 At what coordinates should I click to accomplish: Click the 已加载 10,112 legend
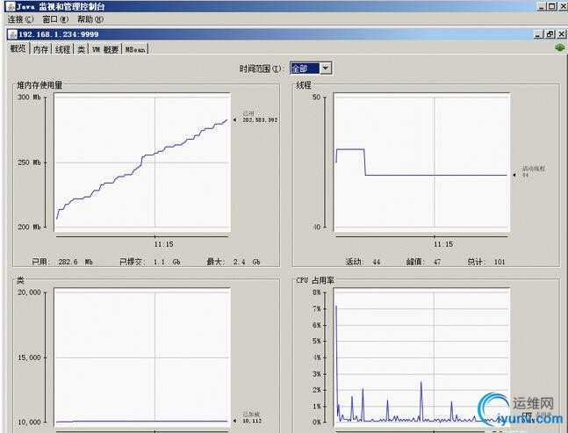(248, 417)
